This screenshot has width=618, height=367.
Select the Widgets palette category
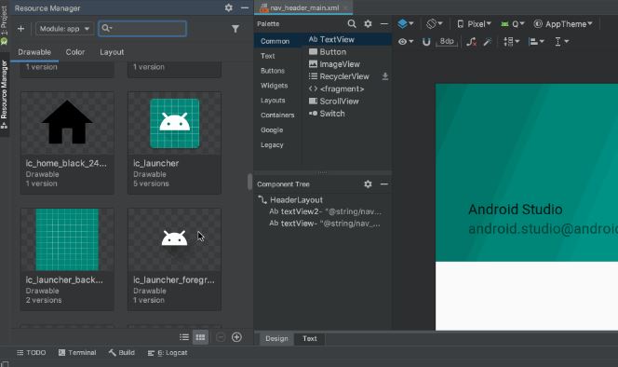pos(274,86)
